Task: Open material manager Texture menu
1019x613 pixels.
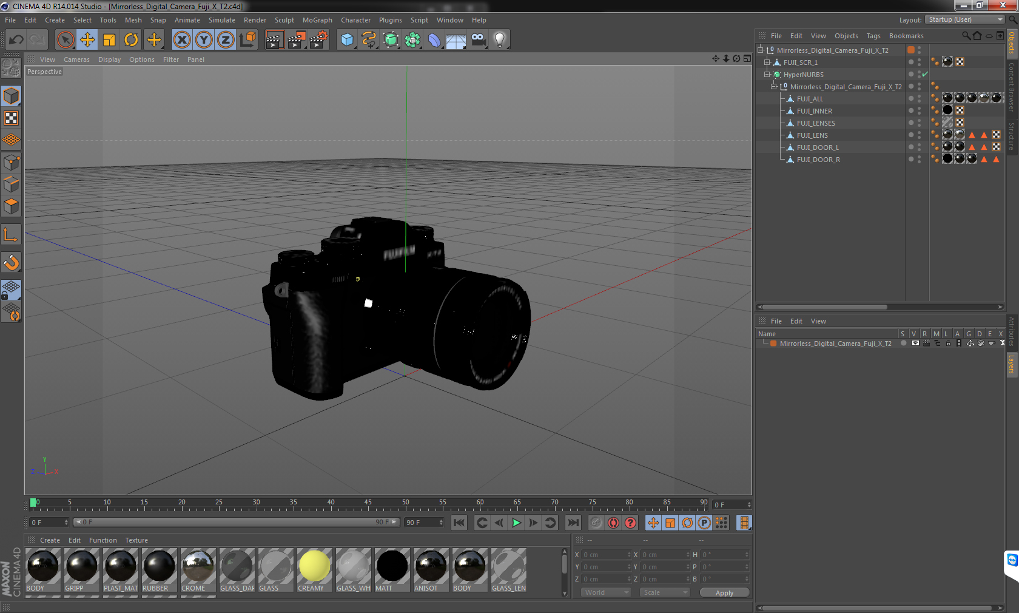Action: coord(136,540)
